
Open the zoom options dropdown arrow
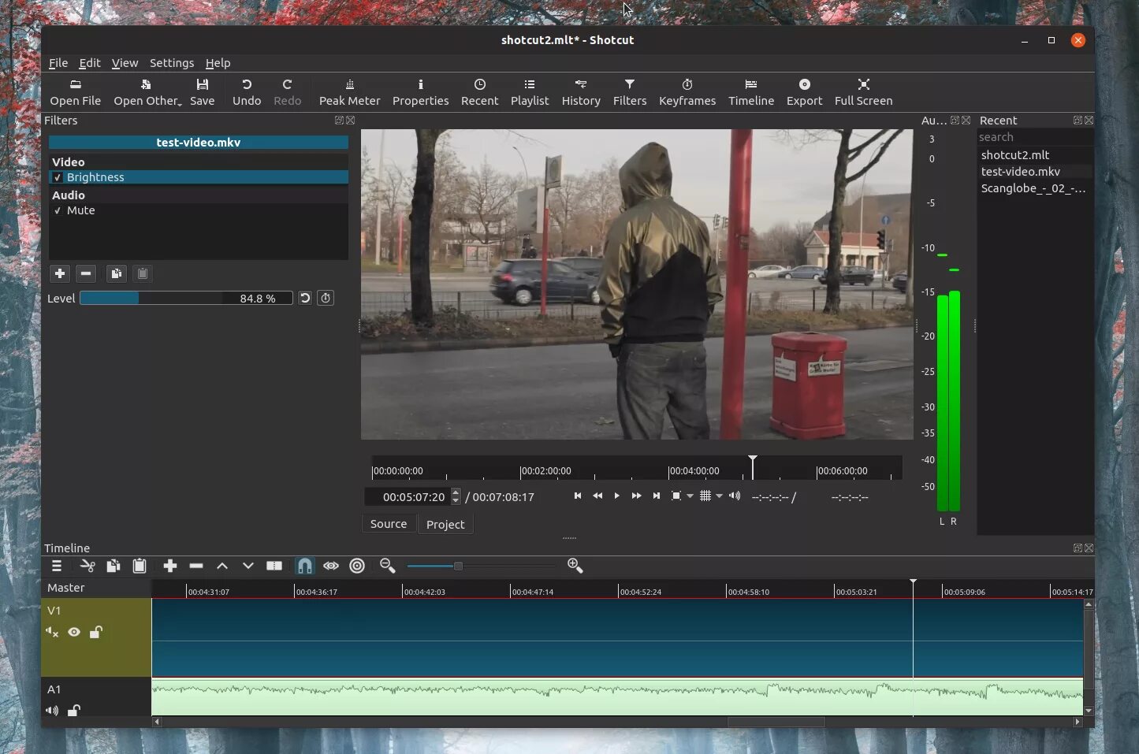pos(690,496)
